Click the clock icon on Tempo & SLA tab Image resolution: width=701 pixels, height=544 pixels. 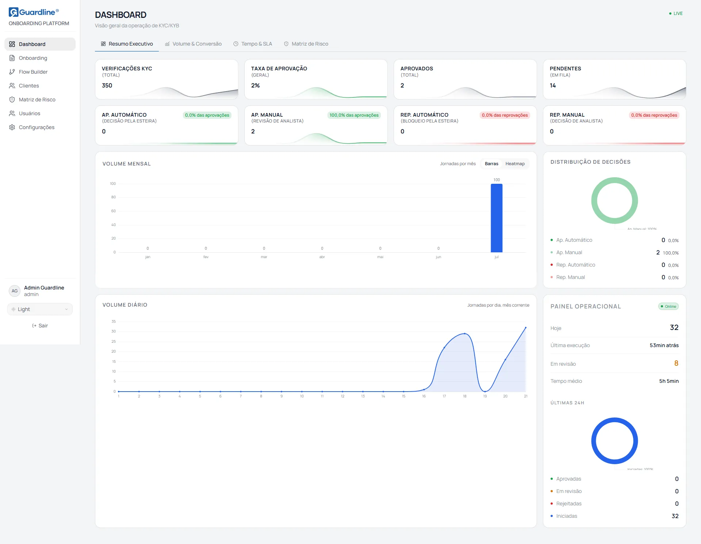236,44
